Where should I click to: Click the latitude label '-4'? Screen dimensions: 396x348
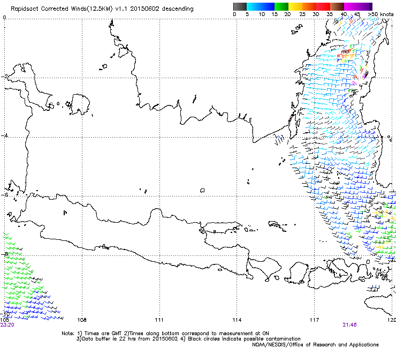4,135
